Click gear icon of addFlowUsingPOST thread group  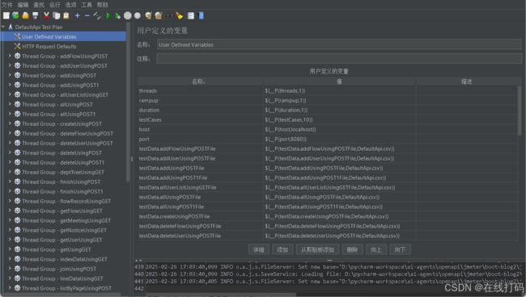click(18, 56)
